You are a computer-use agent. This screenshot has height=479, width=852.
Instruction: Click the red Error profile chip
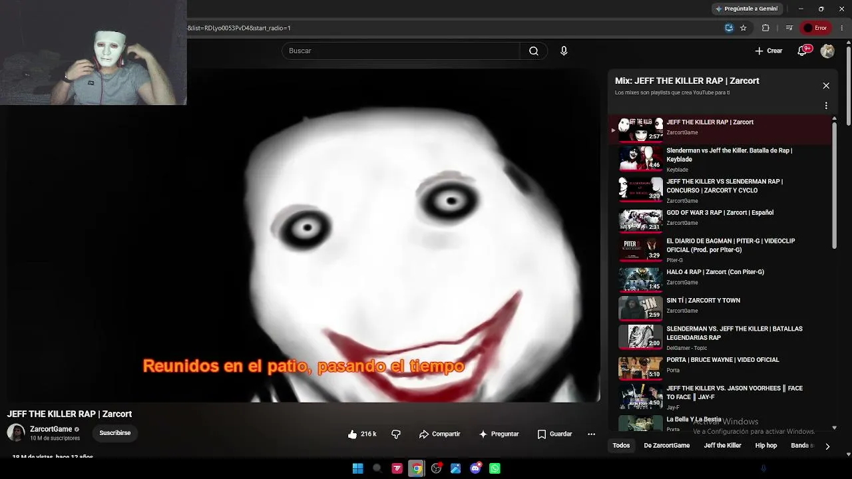click(815, 28)
